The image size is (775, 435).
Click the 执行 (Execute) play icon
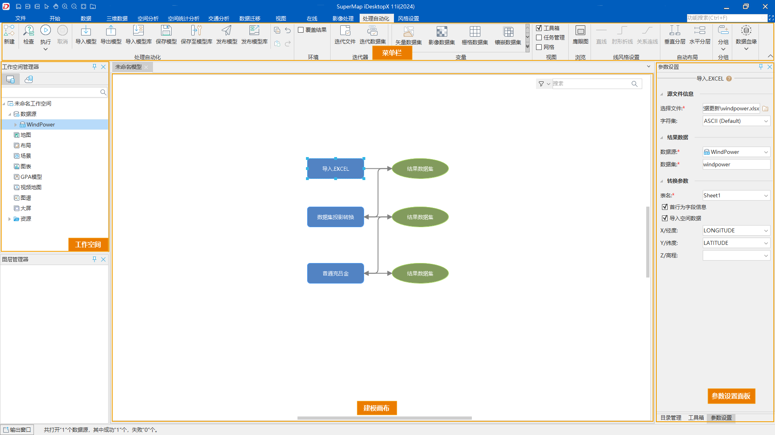tap(46, 31)
